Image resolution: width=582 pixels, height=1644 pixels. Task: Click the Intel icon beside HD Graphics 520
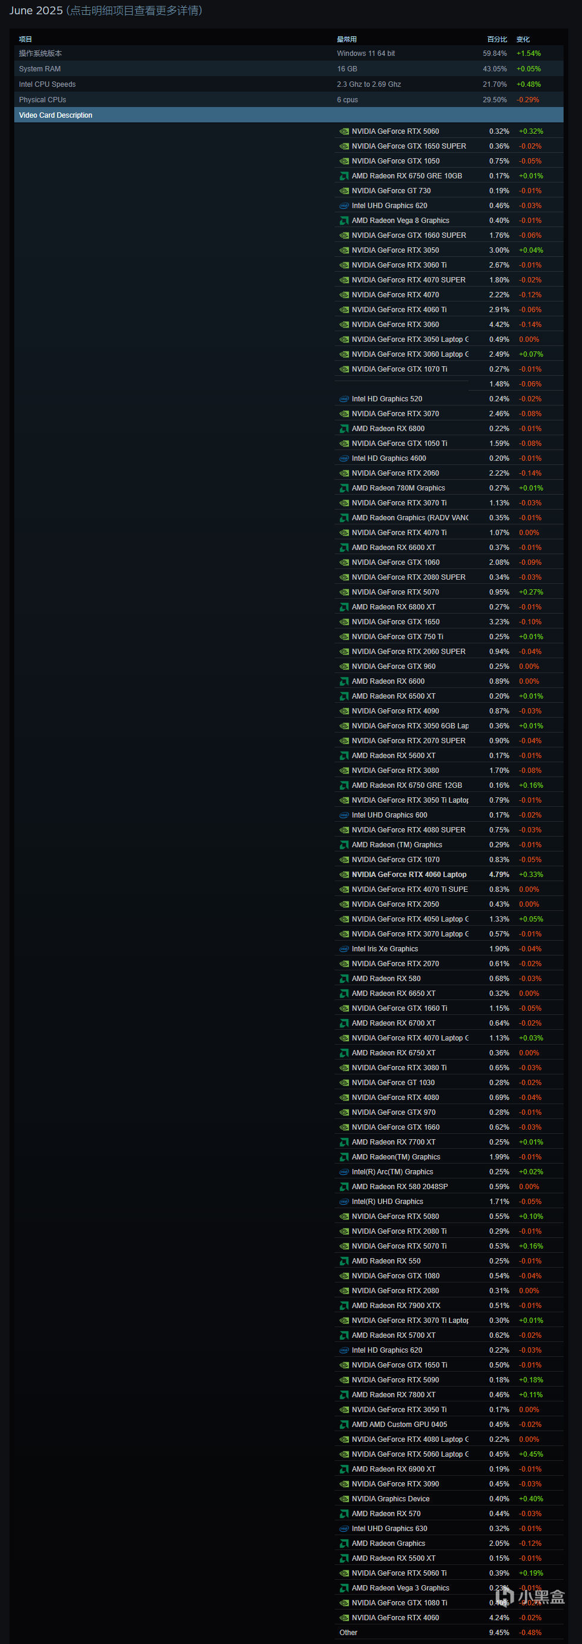point(344,399)
